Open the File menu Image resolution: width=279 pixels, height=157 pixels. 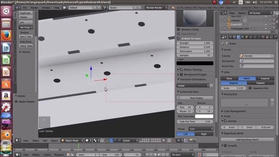(25, 8)
